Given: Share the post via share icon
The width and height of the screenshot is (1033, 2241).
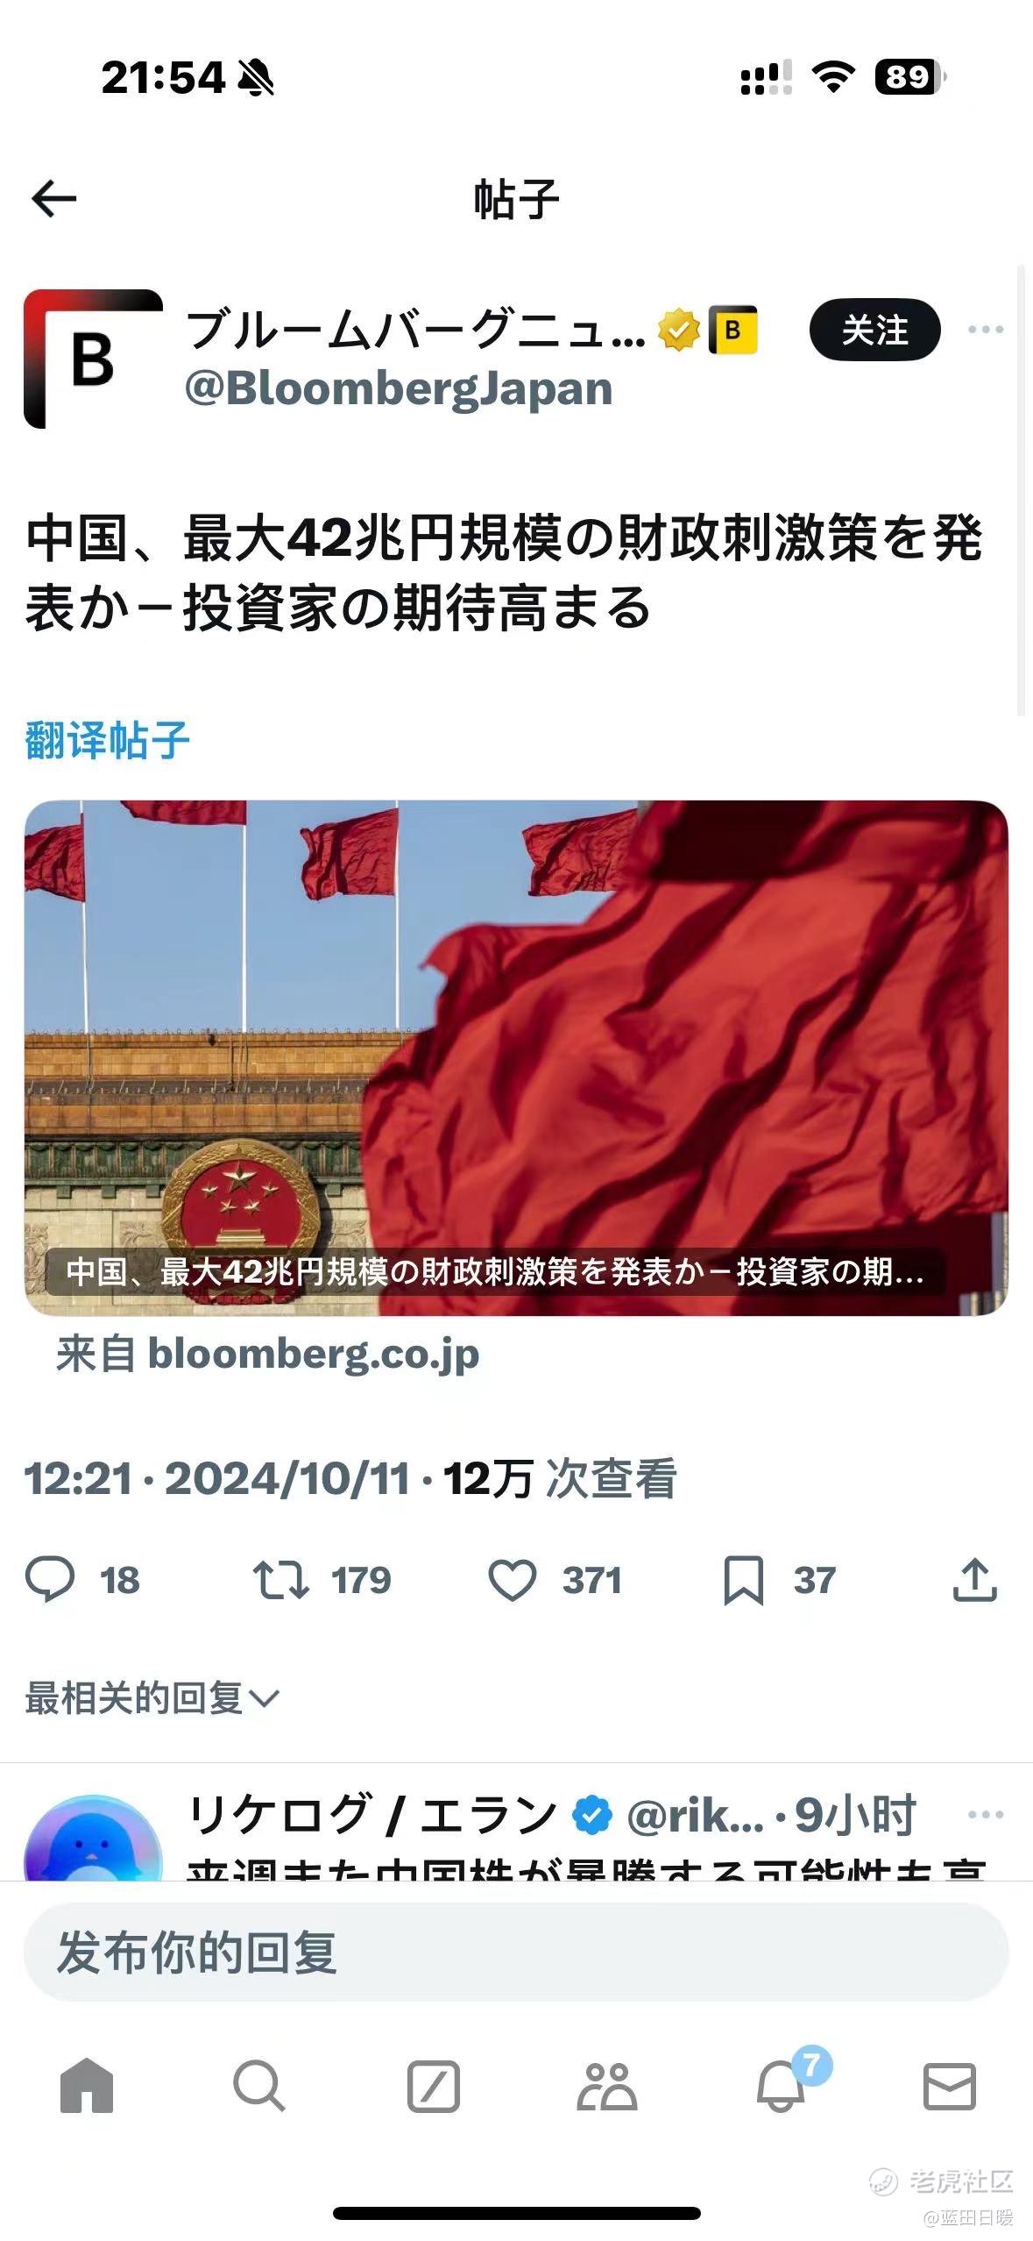Looking at the screenshot, I should tap(975, 1580).
